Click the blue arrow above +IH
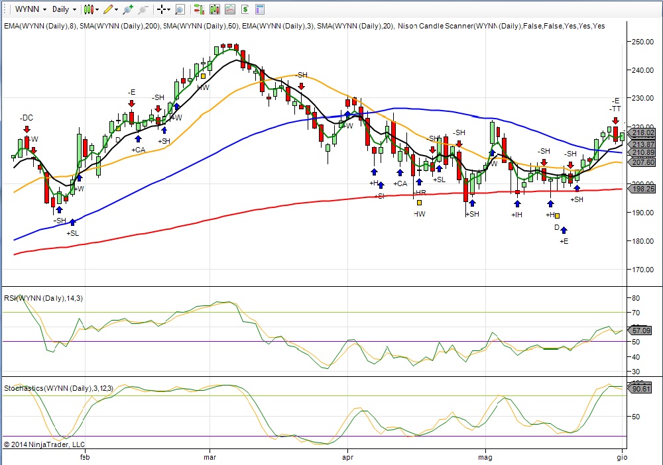663x465 pixels. (517, 203)
